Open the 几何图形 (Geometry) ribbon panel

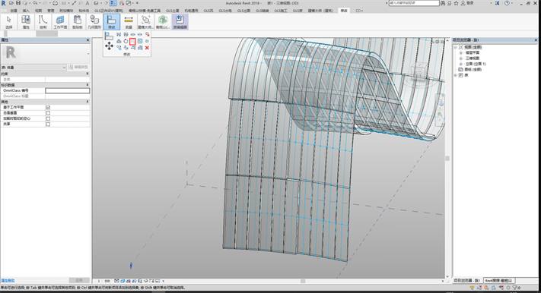pos(94,22)
